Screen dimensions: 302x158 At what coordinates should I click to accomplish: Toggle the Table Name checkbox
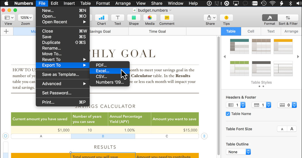(x=228, y=114)
